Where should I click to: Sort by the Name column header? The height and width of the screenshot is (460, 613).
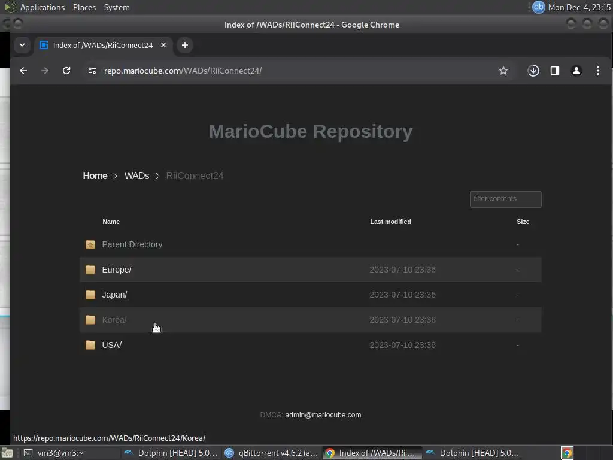pos(111,222)
